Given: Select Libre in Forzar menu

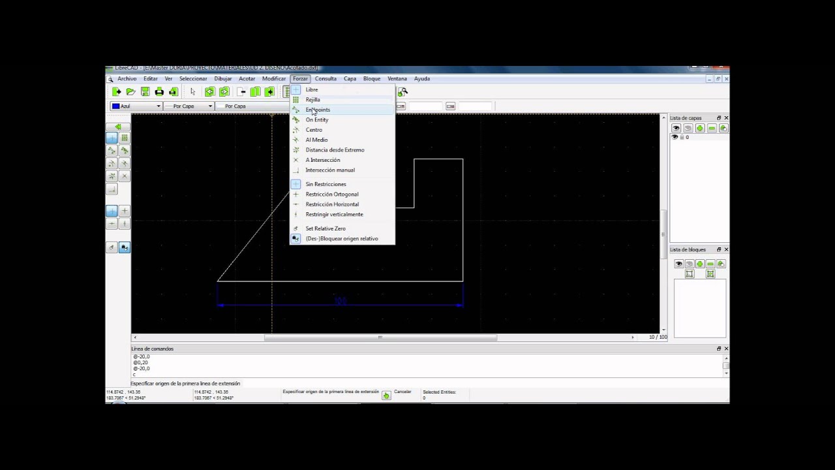Looking at the screenshot, I should (x=342, y=89).
